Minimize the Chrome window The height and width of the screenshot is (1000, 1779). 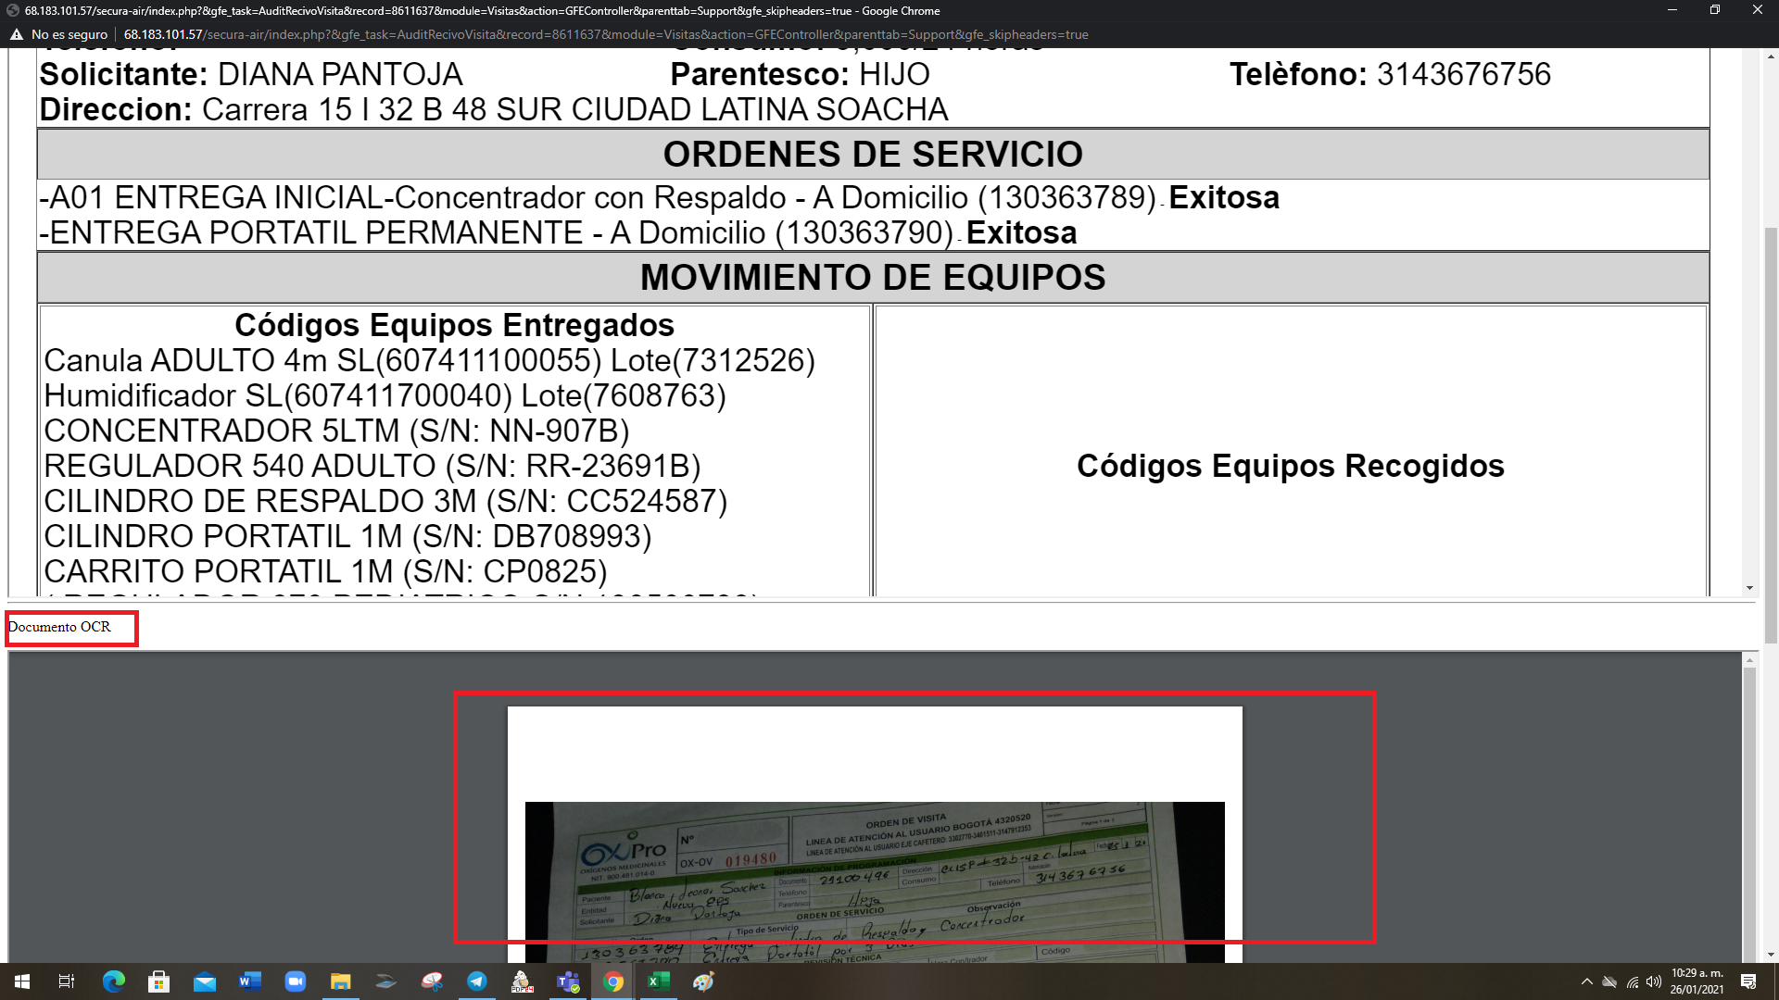pyautogui.click(x=1672, y=10)
